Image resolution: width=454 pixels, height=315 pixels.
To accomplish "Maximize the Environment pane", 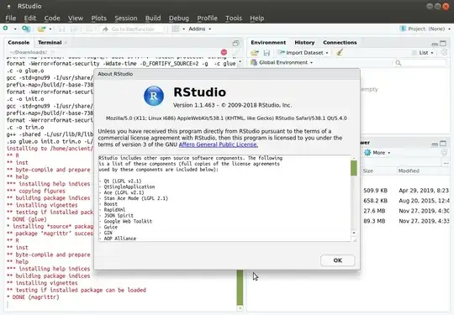I will tap(443, 44).
